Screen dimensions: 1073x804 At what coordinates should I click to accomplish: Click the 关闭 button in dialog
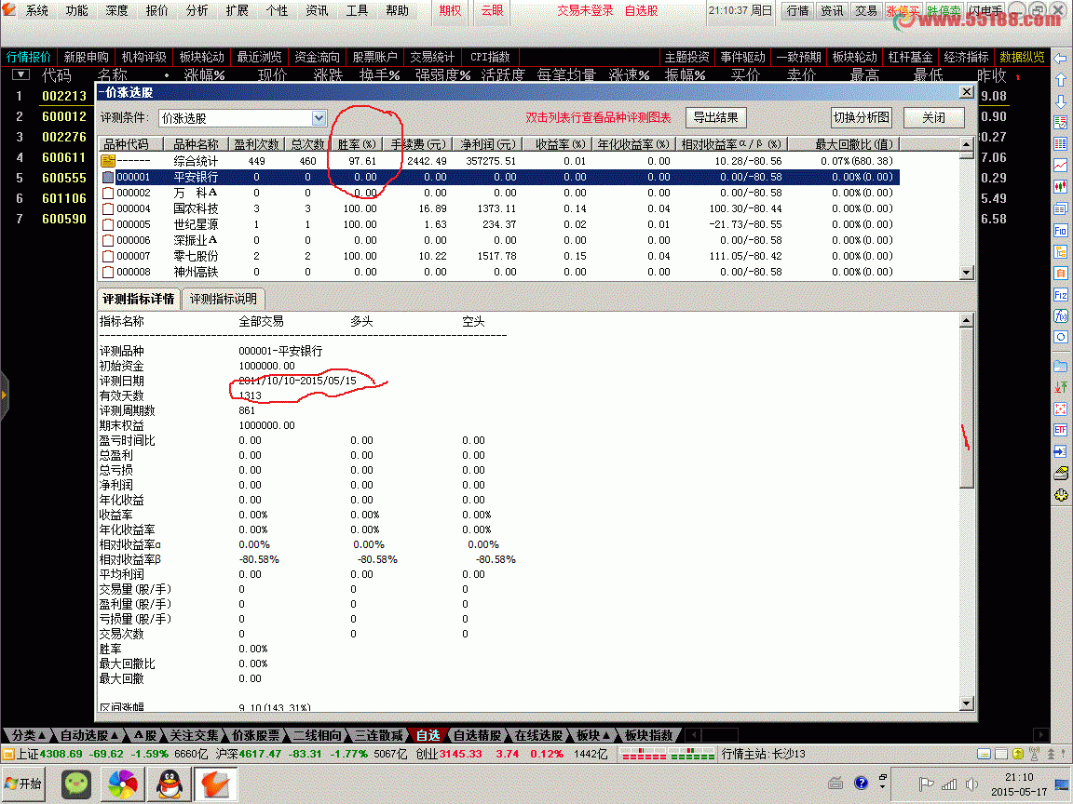coord(933,117)
